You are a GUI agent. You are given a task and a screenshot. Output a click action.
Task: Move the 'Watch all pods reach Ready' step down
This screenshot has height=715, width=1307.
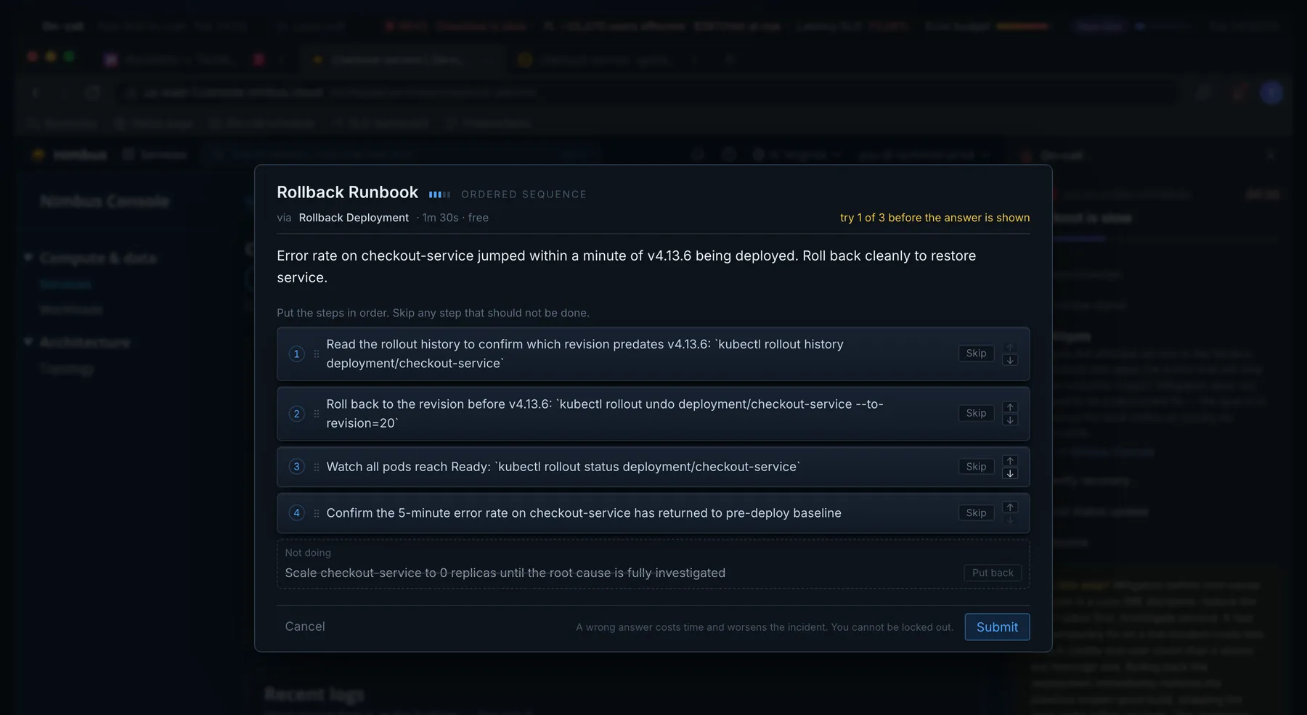(1009, 474)
